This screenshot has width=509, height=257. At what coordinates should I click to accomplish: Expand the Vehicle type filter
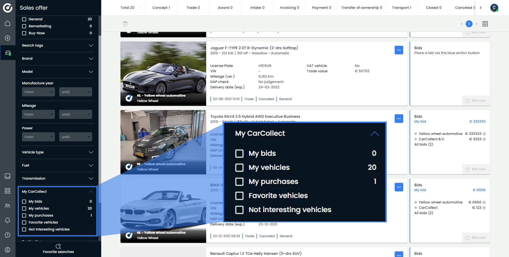(x=58, y=152)
